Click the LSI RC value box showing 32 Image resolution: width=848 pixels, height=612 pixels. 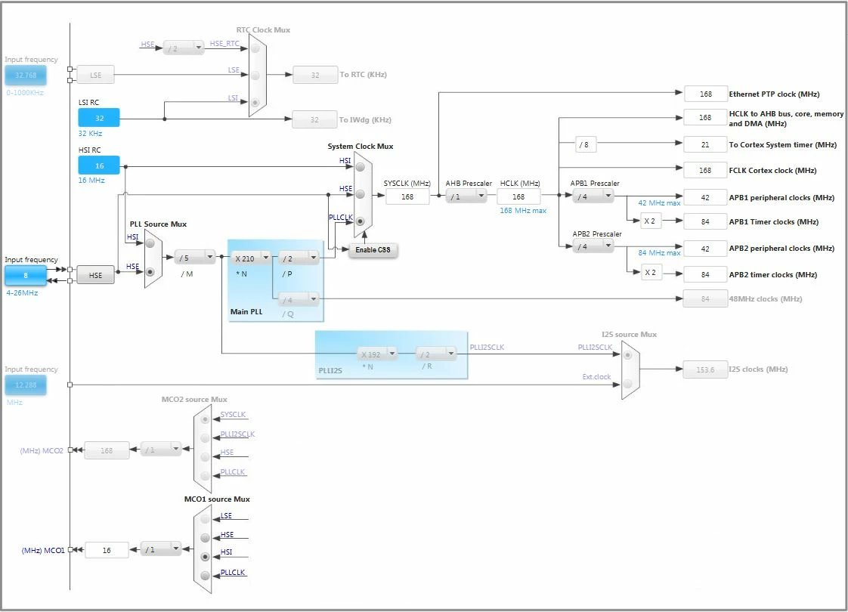click(x=99, y=118)
